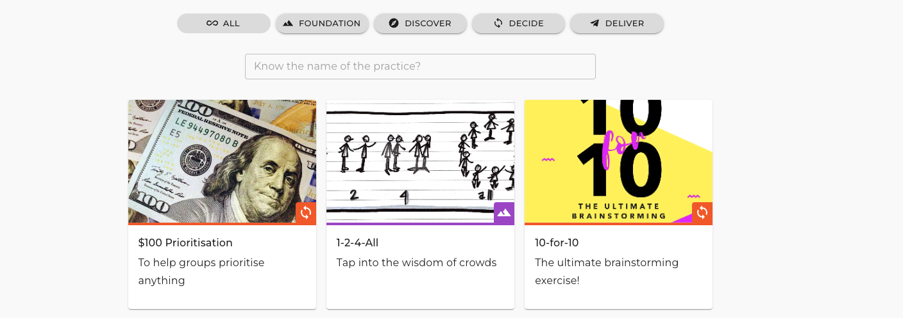Click the paper plane icon on Deliver
This screenshot has height=318, width=903.
click(x=595, y=24)
